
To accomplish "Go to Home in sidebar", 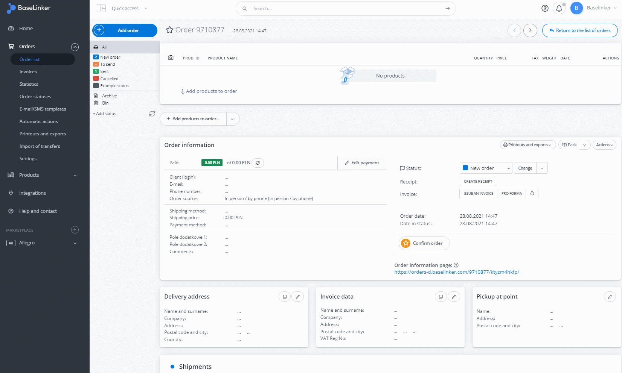I will (x=26, y=28).
